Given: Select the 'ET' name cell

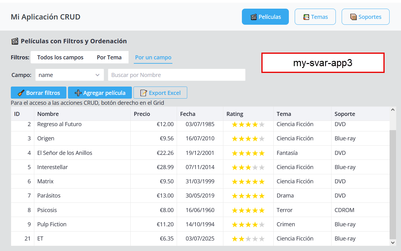Looking at the screenshot, I should (x=82, y=239).
